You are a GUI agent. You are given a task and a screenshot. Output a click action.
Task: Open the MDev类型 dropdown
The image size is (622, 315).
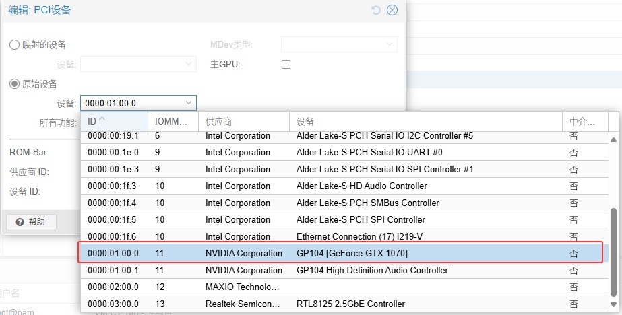389,45
